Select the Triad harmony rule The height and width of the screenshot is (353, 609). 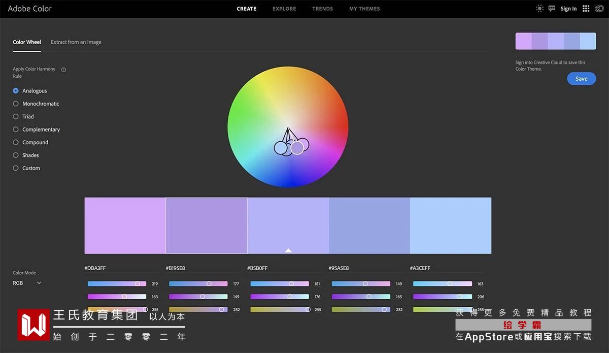click(23, 116)
